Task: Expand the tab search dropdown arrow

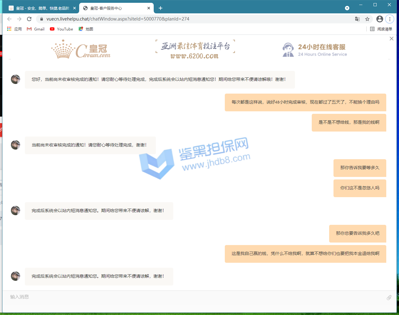Action: (x=347, y=8)
